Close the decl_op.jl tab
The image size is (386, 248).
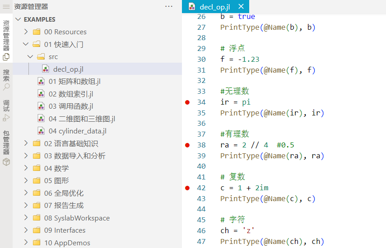click(x=241, y=7)
